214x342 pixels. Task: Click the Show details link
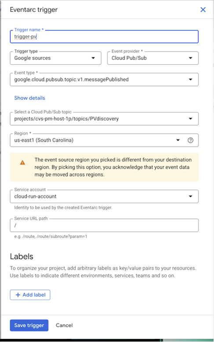point(29,98)
